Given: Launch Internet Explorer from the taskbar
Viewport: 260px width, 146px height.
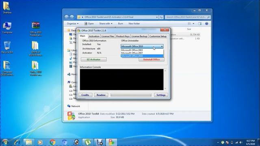Looking at the screenshot, I should point(17,142).
